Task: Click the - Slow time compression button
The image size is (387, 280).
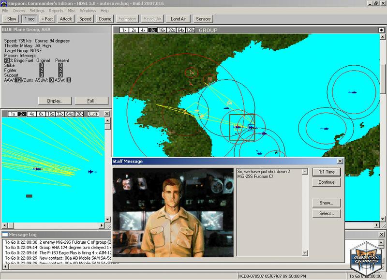Action: [11, 19]
